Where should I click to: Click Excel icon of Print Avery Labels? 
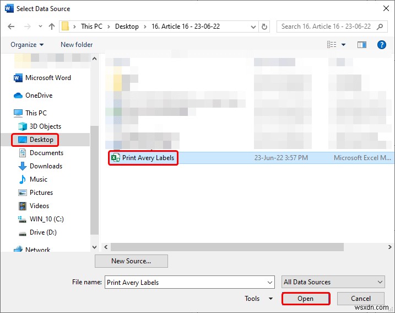pos(115,158)
